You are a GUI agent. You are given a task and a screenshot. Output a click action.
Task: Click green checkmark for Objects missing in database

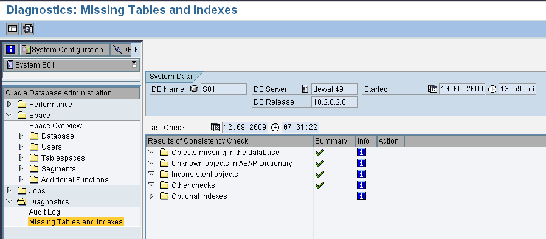pos(320,152)
